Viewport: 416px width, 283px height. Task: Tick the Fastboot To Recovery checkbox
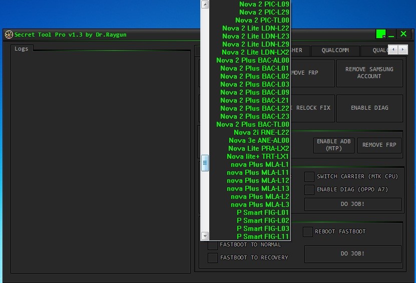pos(213,258)
